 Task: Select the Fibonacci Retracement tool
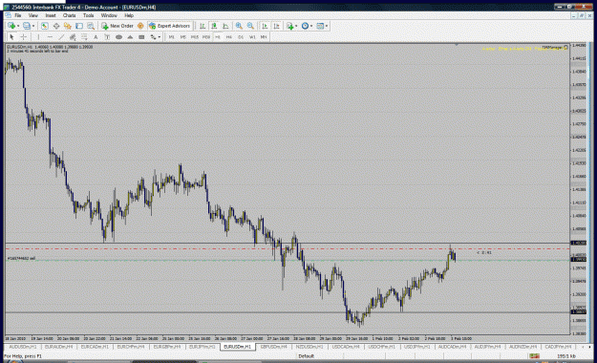click(84, 37)
